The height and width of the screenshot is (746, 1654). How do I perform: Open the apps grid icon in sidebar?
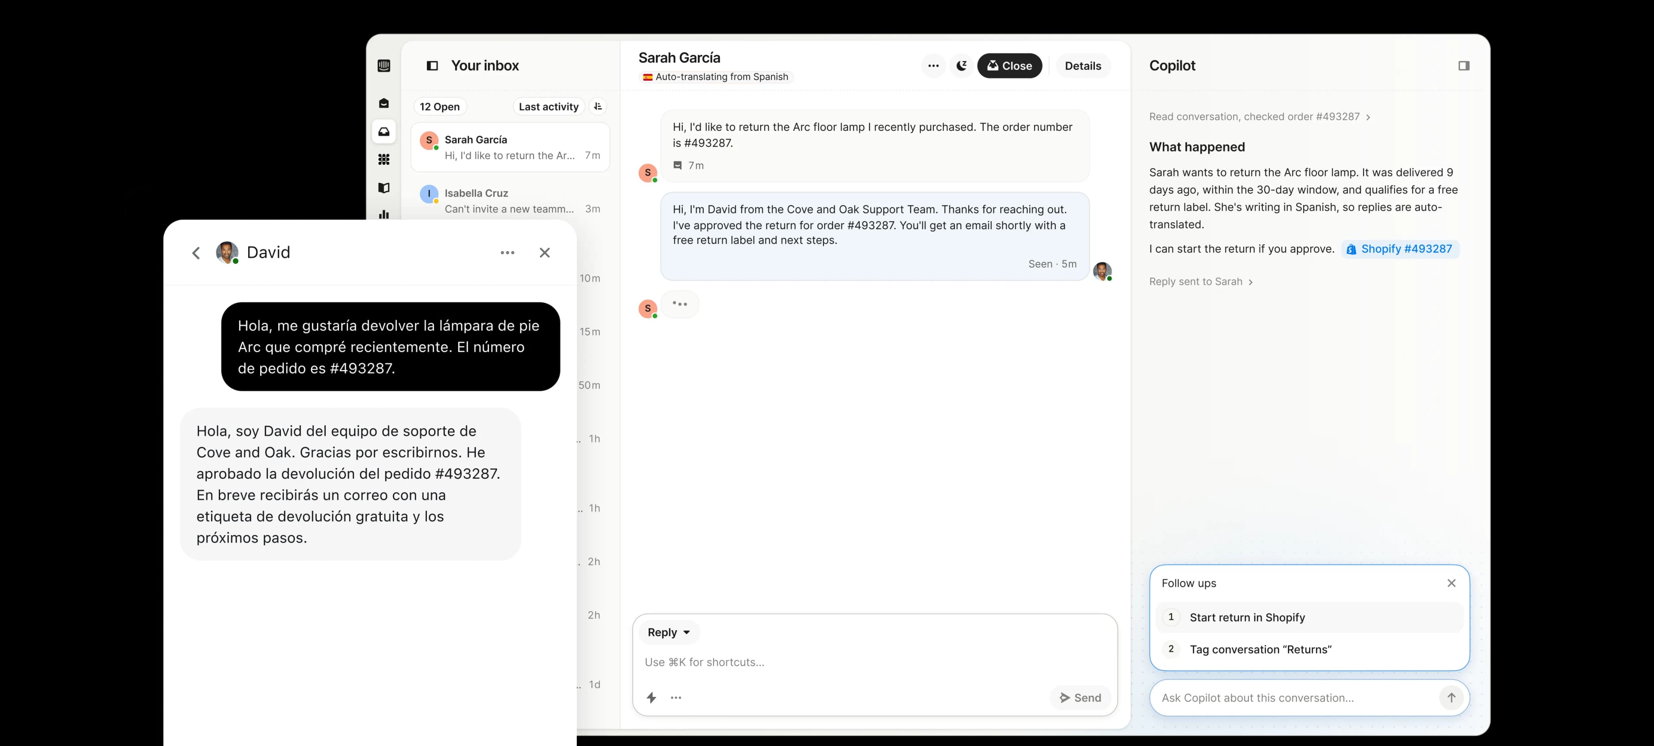click(x=384, y=160)
